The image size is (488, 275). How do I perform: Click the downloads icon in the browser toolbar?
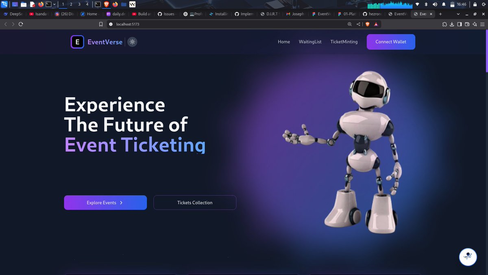(452, 24)
